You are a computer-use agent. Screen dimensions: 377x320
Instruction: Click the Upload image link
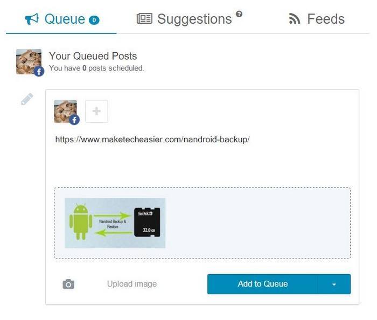tap(132, 284)
